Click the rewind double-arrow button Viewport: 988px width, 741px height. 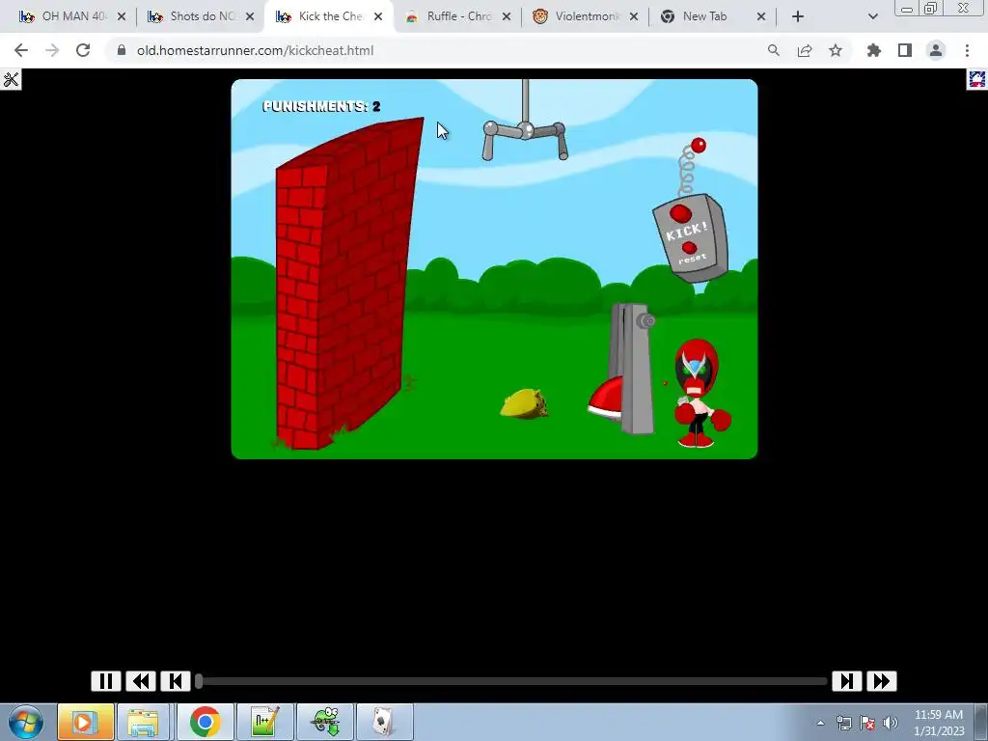pyautogui.click(x=141, y=681)
